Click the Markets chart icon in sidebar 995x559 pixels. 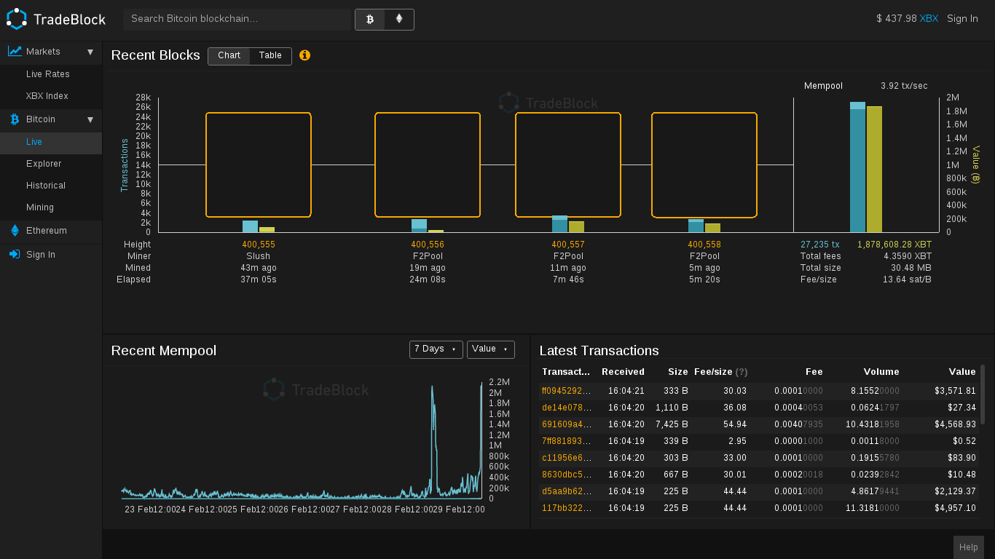coord(15,51)
